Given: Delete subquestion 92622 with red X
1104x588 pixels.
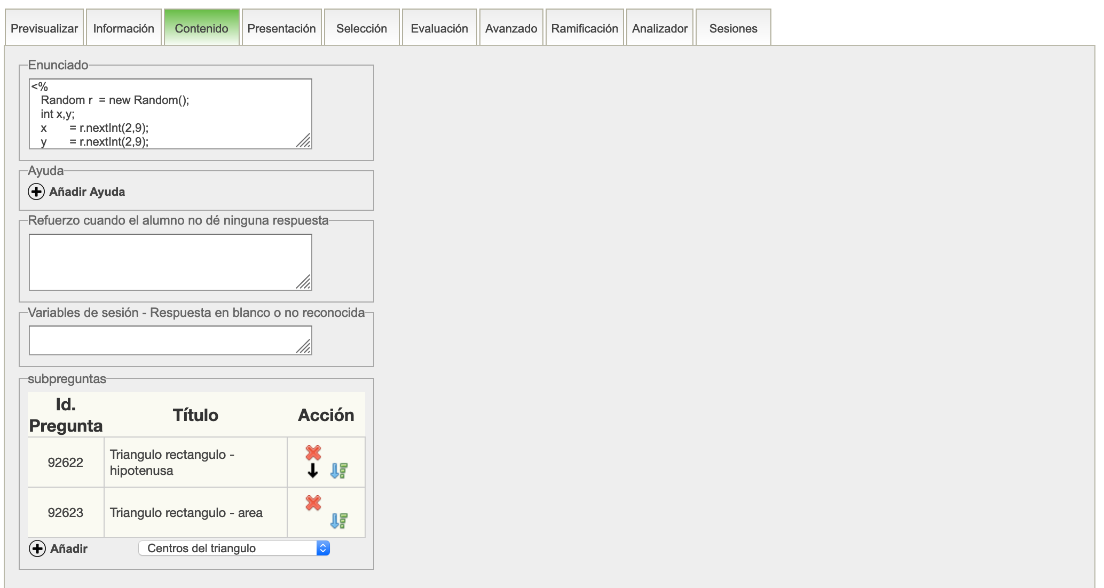Looking at the screenshot, I should click(313, 453).
